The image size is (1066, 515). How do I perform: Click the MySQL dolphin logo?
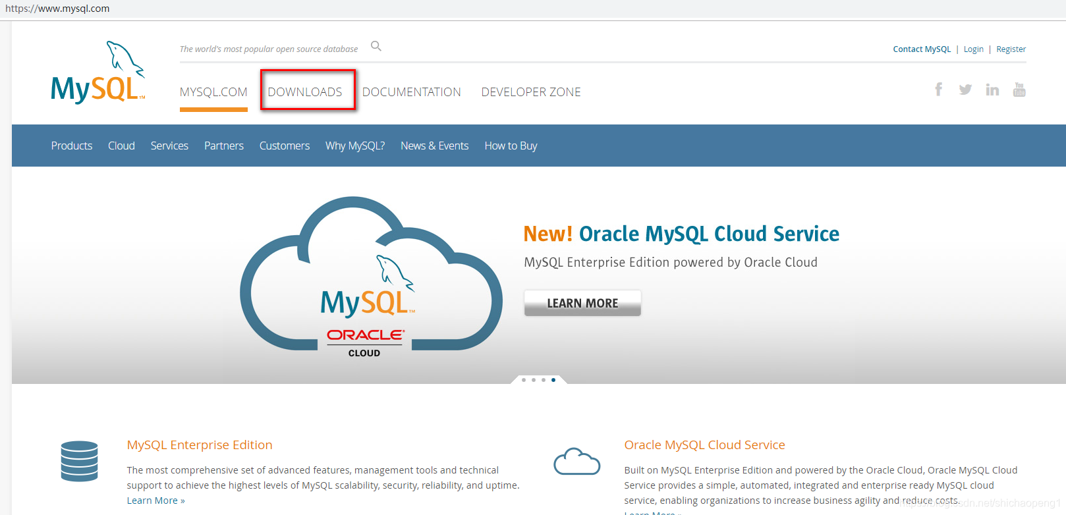[x=98, y=72]
